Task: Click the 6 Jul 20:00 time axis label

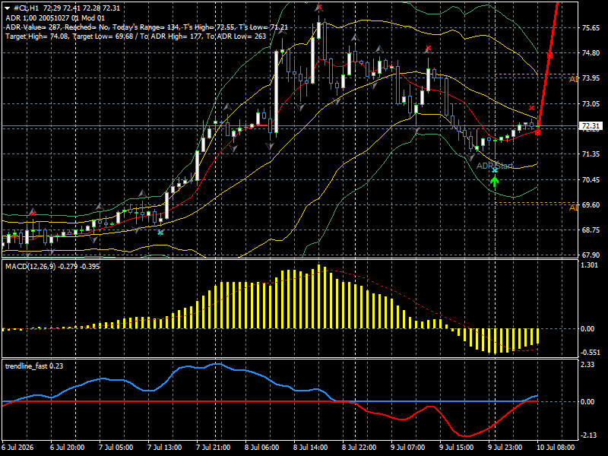Action: point(68,448)
